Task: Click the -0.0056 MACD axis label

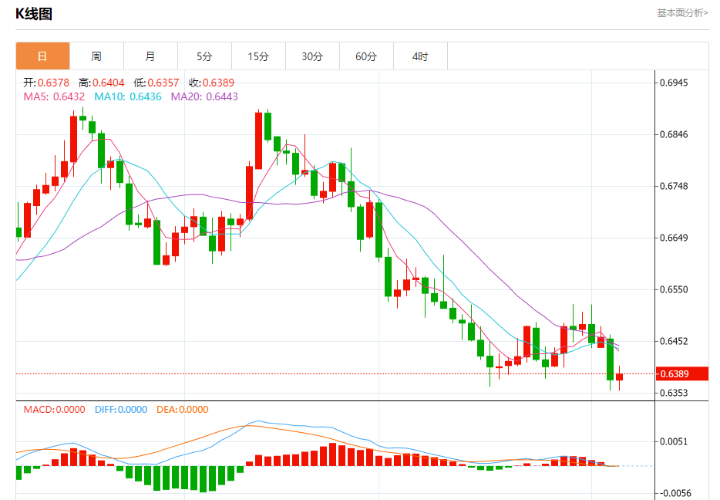Action: click(674, 494)
